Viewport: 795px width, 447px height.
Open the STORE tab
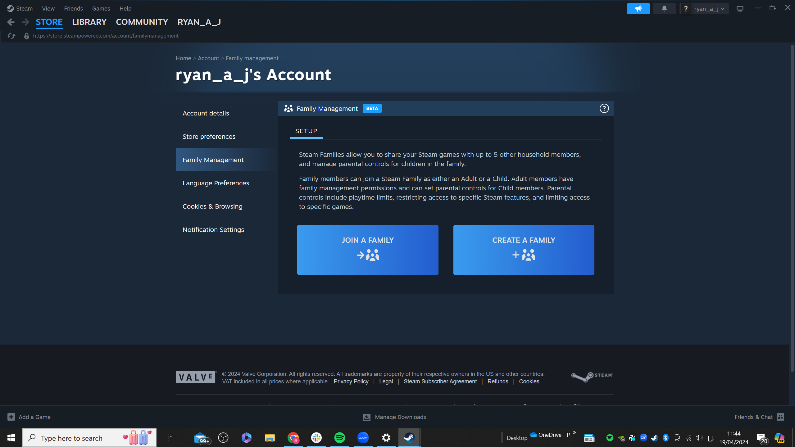click(49, 22)
